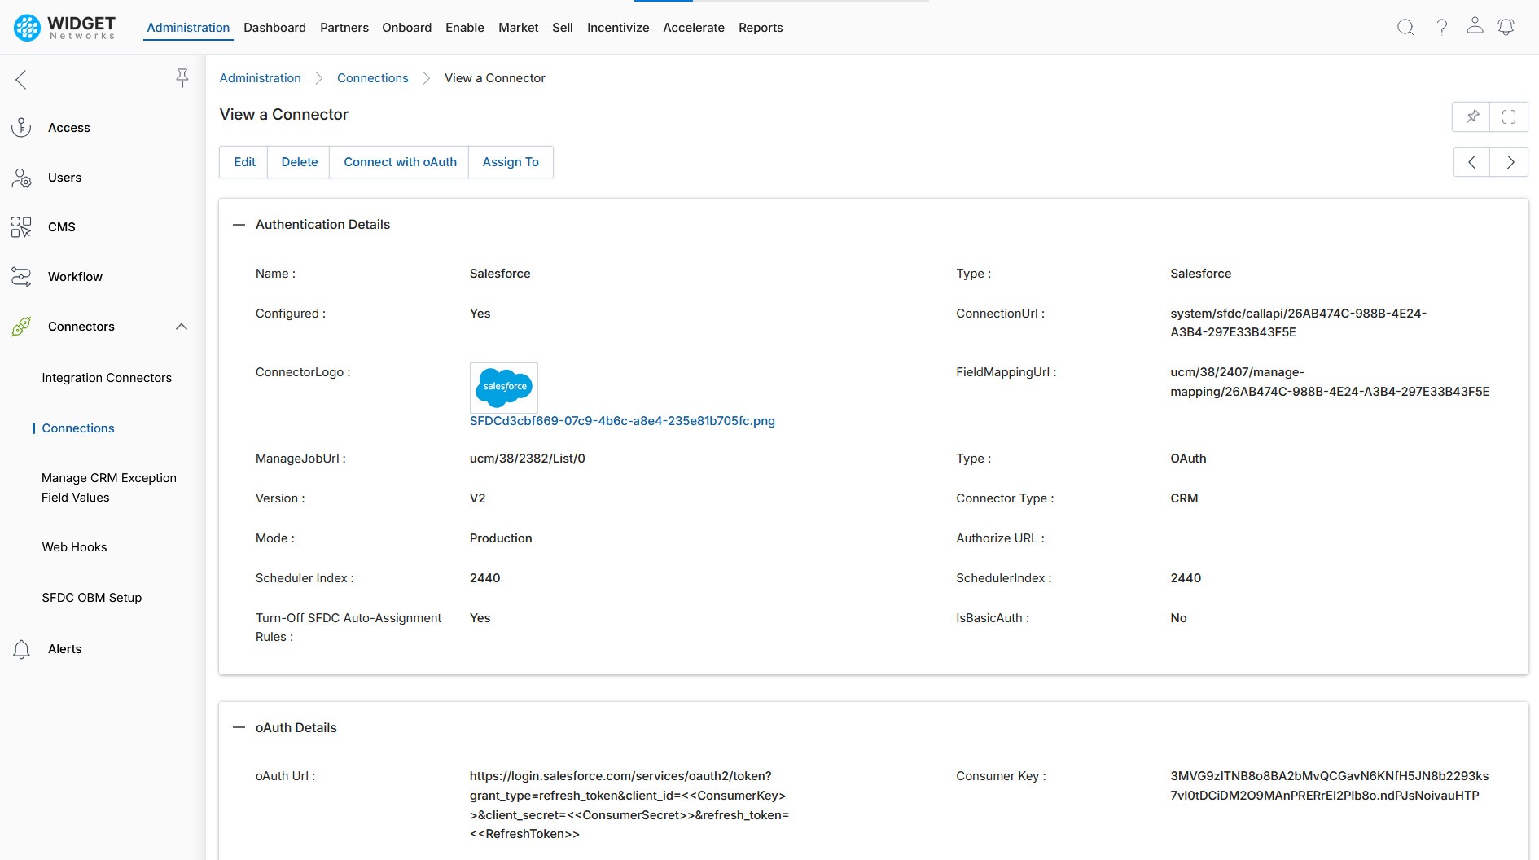Open the Administration top menu

188,28
